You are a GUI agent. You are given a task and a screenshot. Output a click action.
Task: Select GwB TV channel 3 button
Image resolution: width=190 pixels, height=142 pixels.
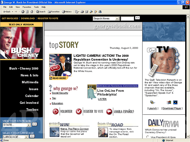click(177, 67)
